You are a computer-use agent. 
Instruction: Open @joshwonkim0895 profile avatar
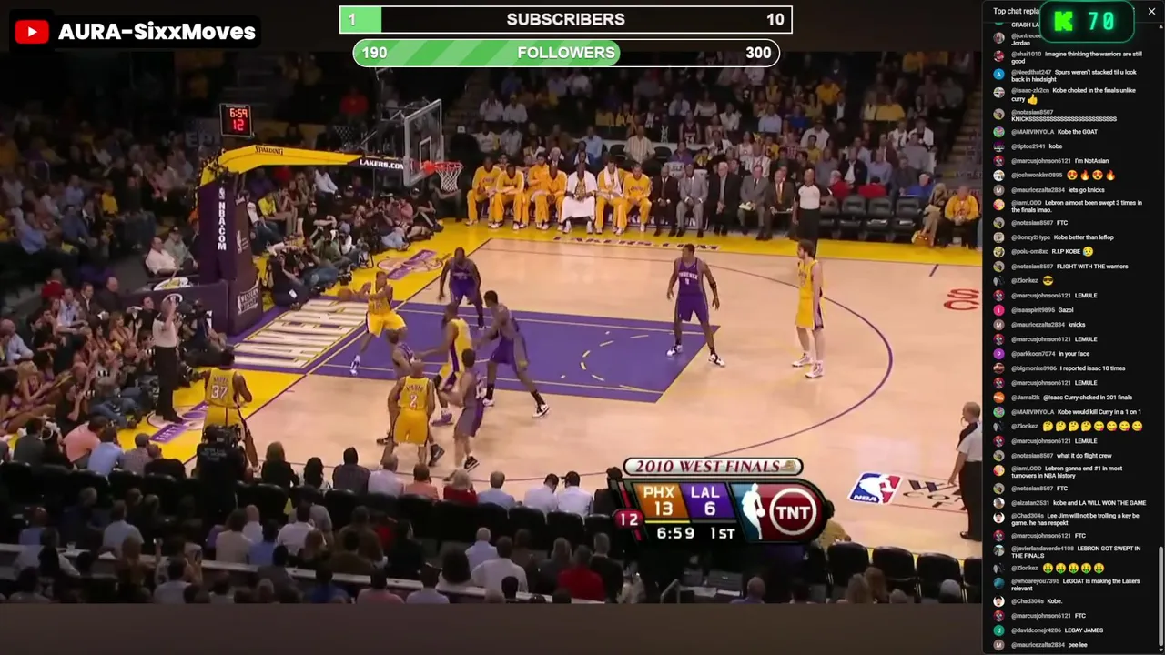[998, 176]
